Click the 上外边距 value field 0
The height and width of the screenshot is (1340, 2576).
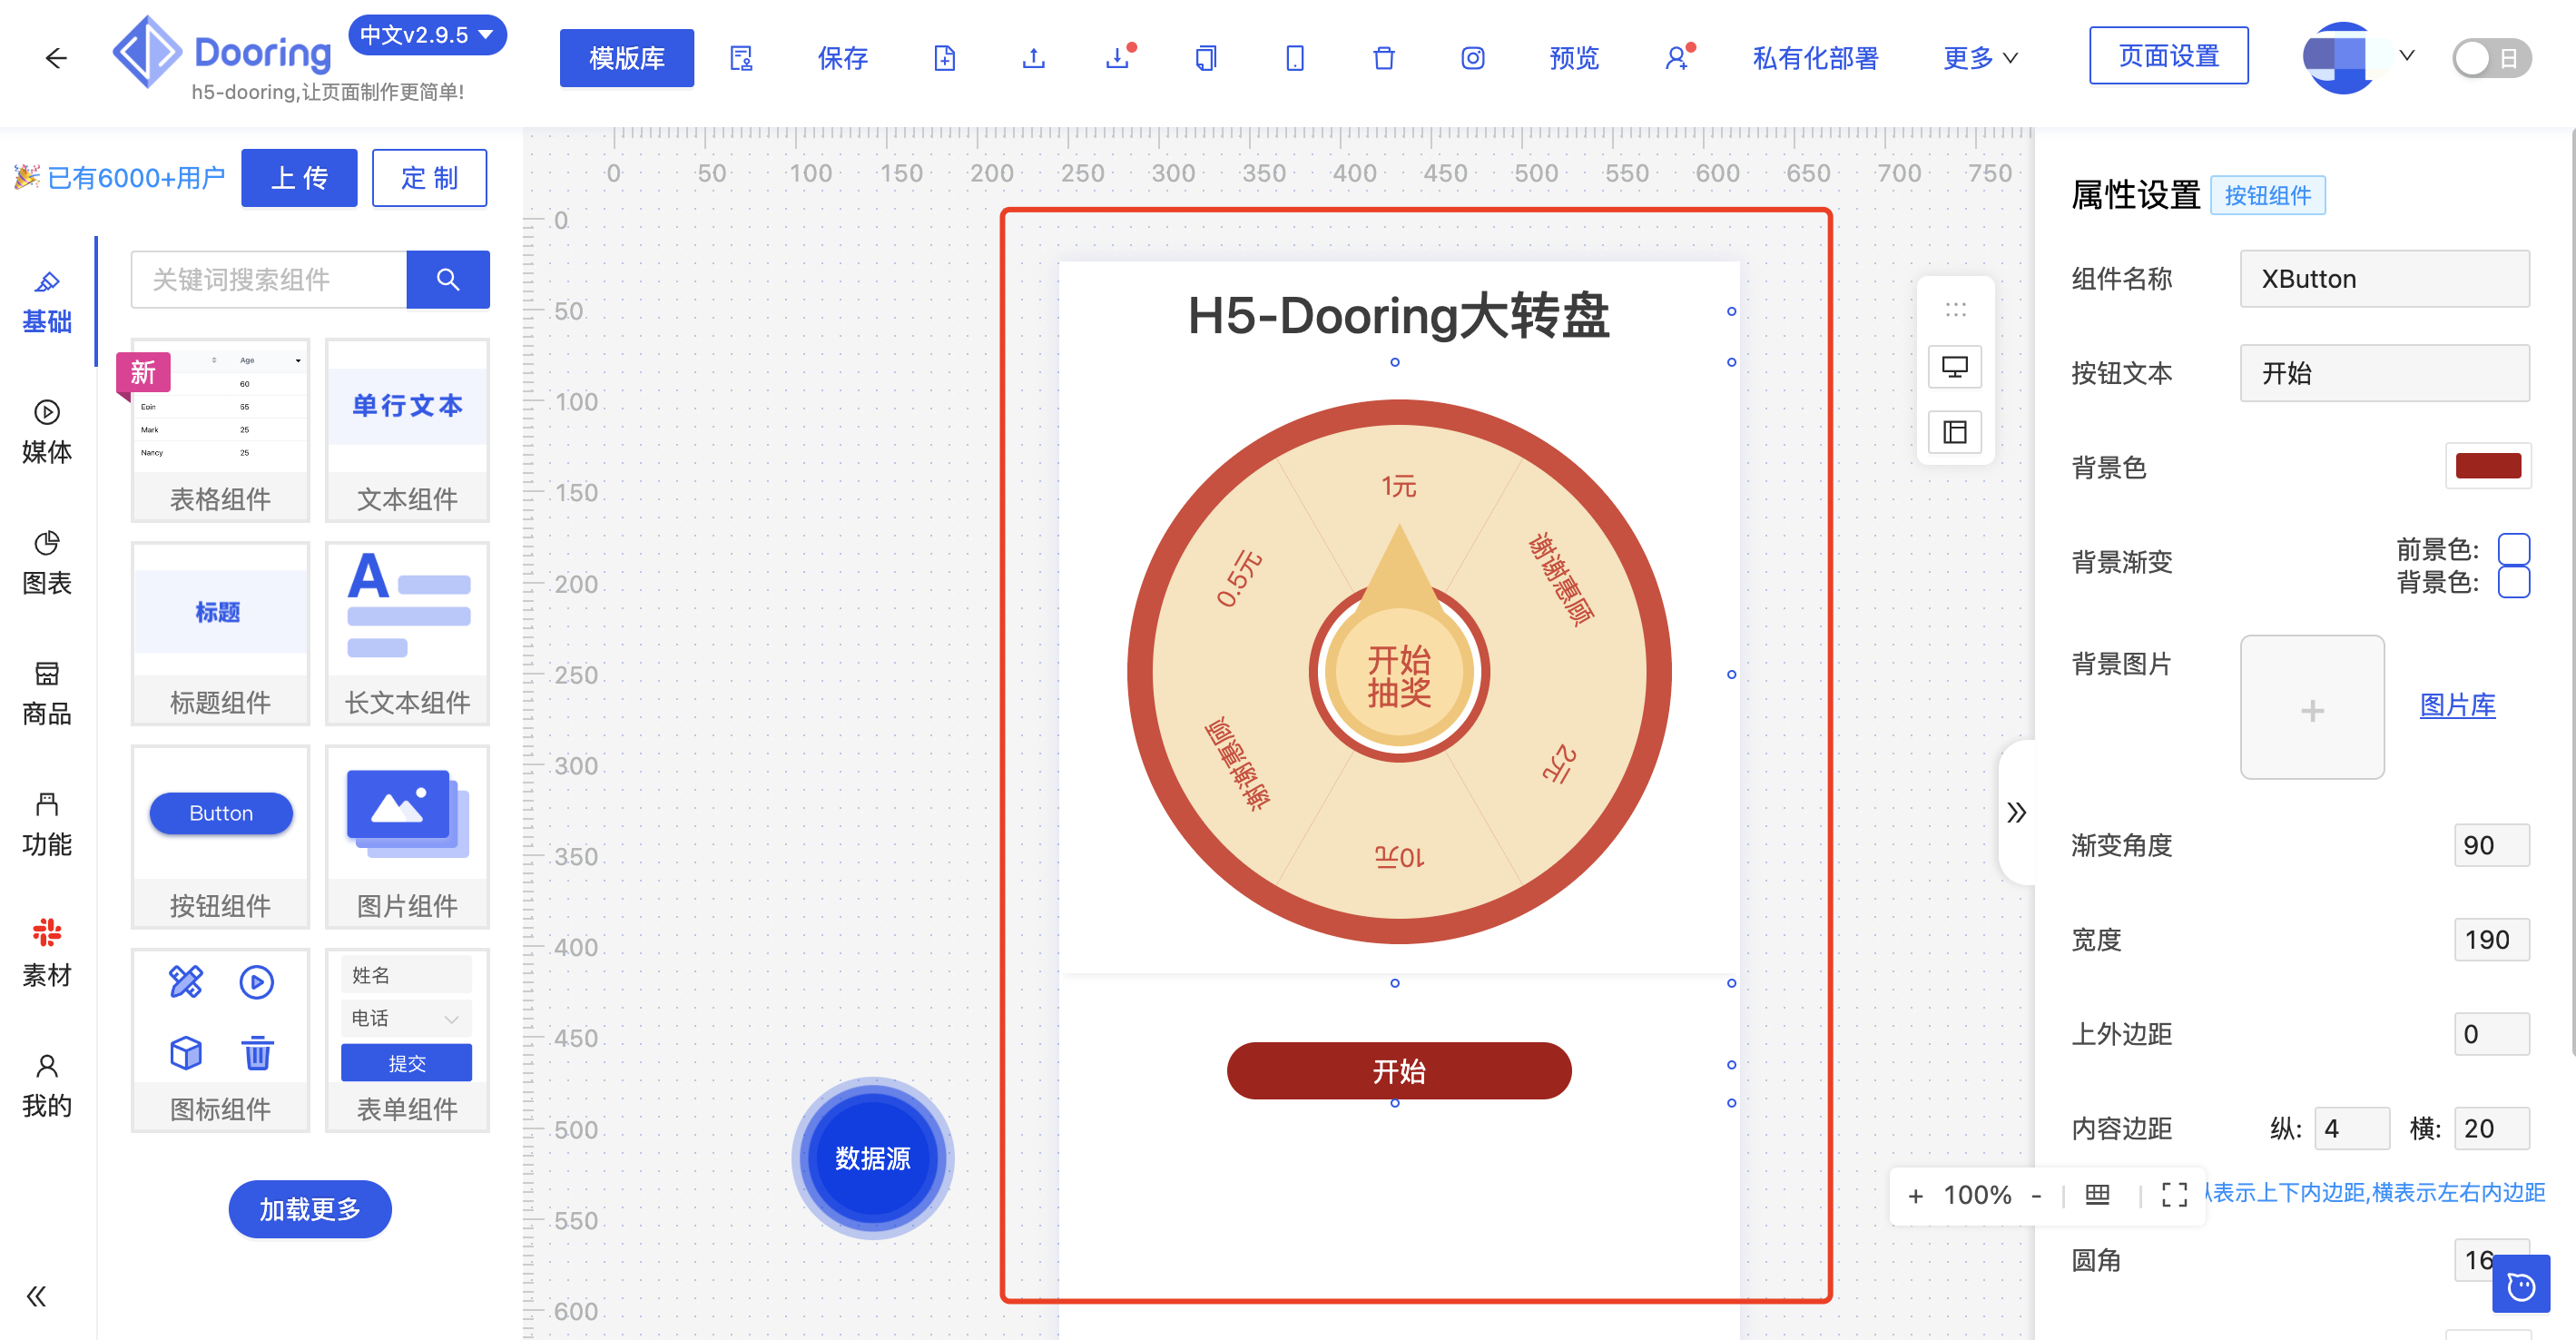click(2491, 1034)
